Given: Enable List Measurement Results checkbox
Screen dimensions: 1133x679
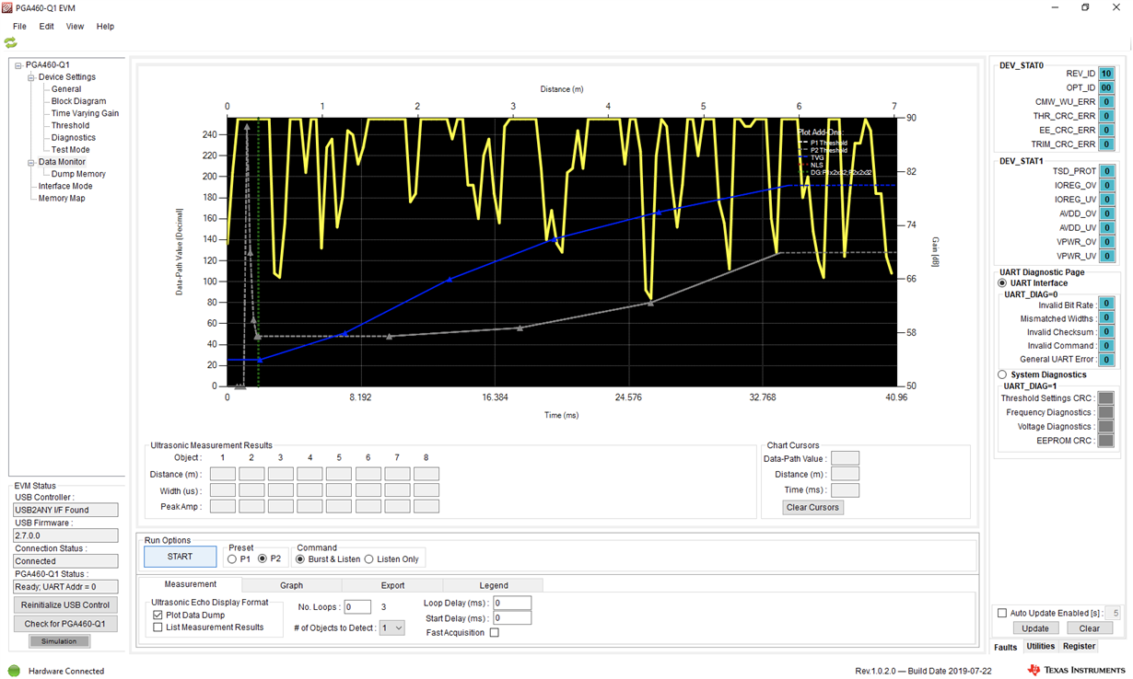Looking at the screenshot, I should coord(158,627).
